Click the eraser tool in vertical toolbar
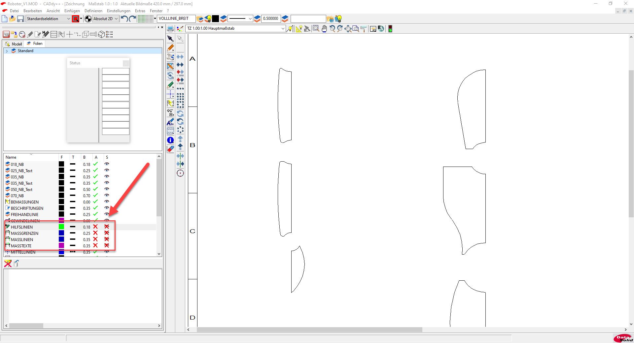The height and width of the screenshot is (343, 634). point(170,149)
